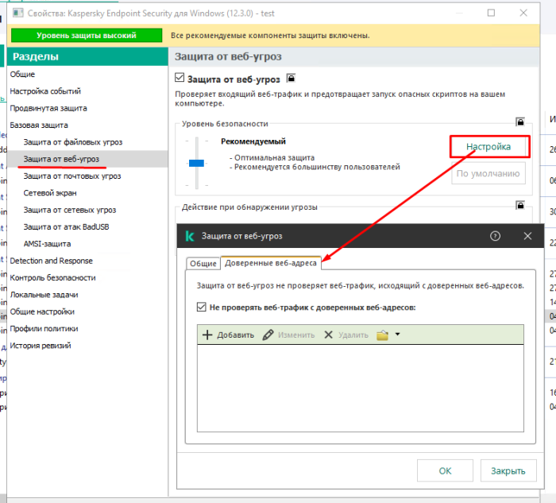Select AMSI-защита item
556x503 pixels.
tap(47, 244)
